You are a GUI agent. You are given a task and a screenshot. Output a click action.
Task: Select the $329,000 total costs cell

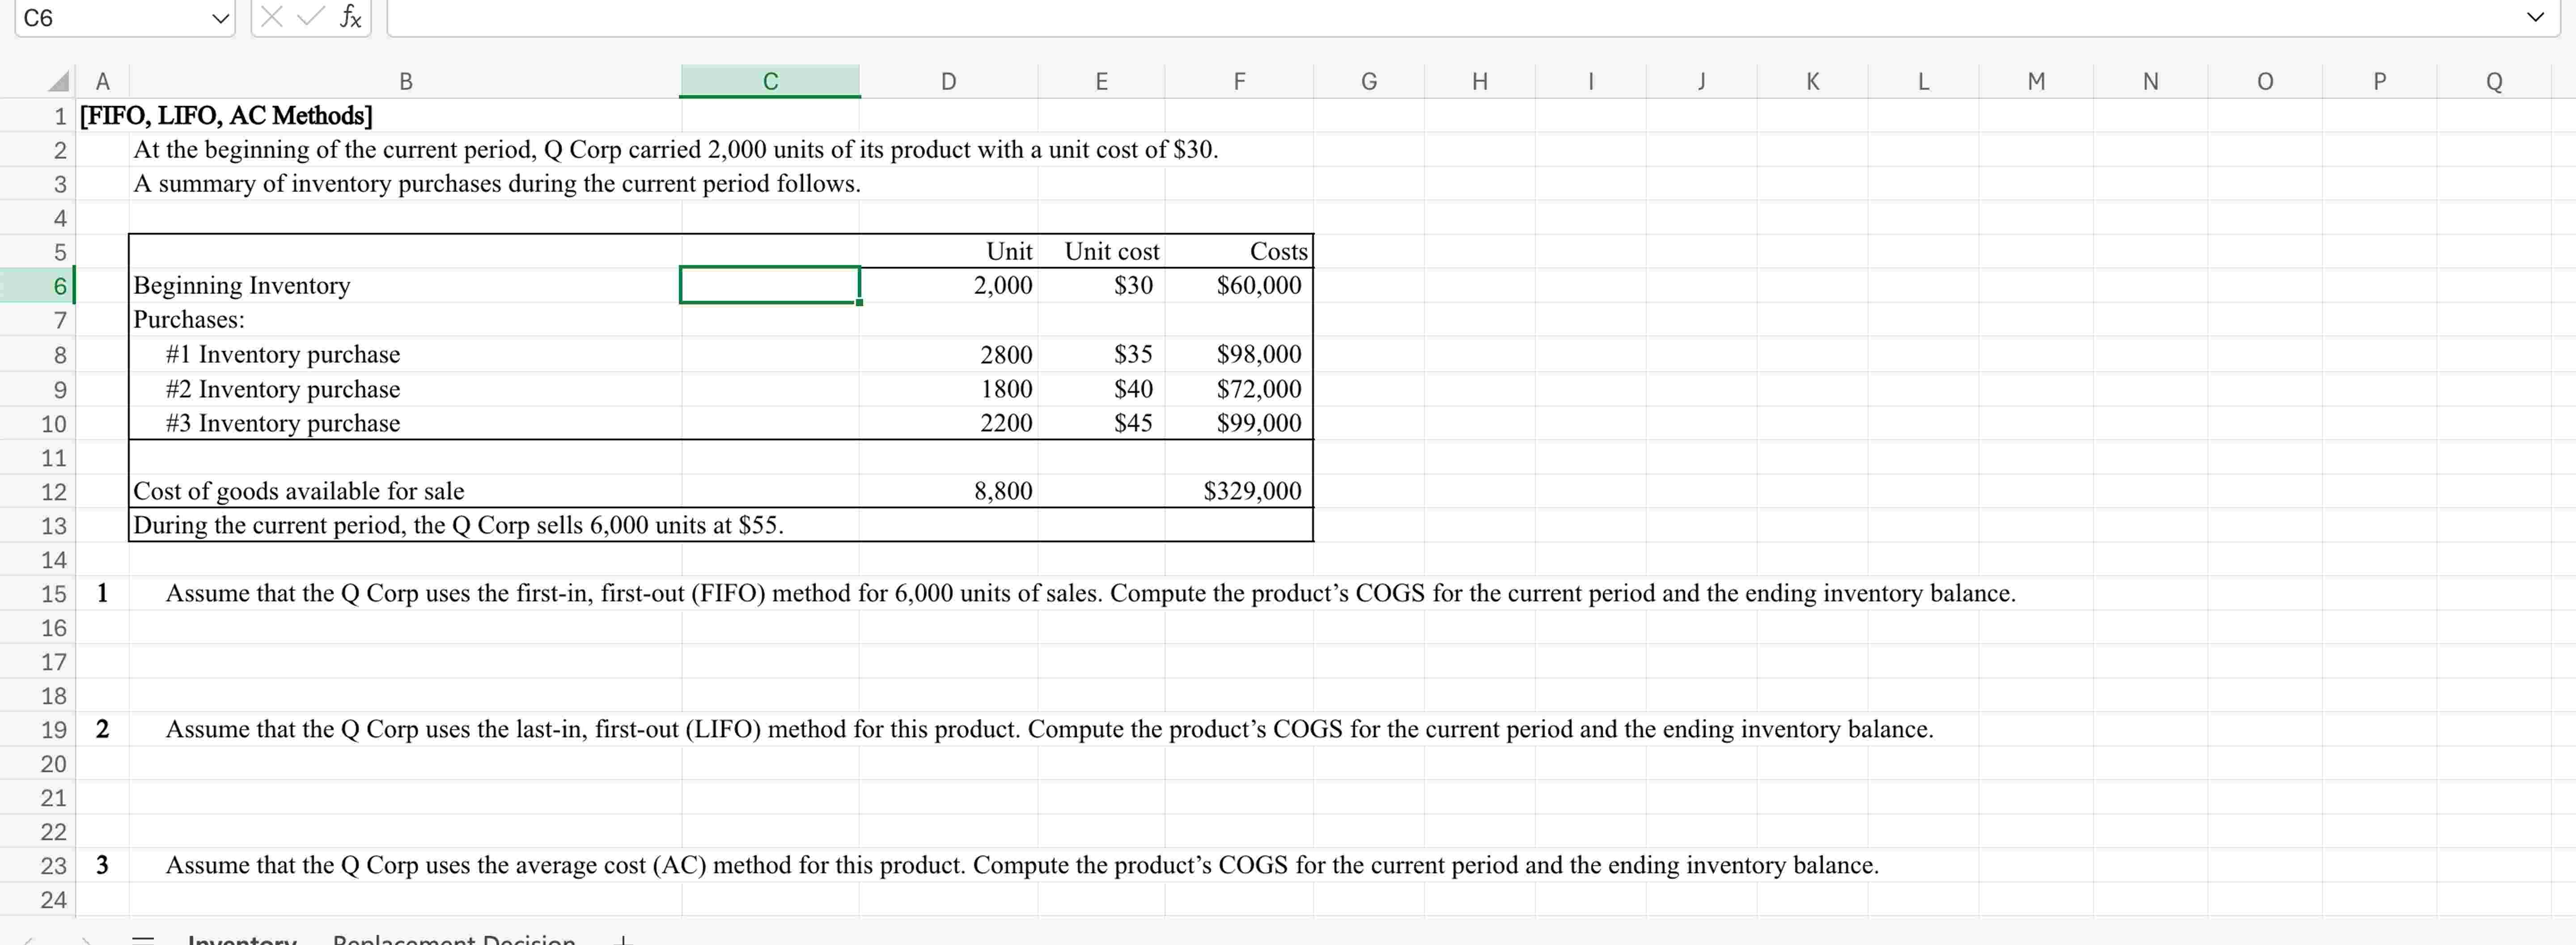click(1240, 491)
